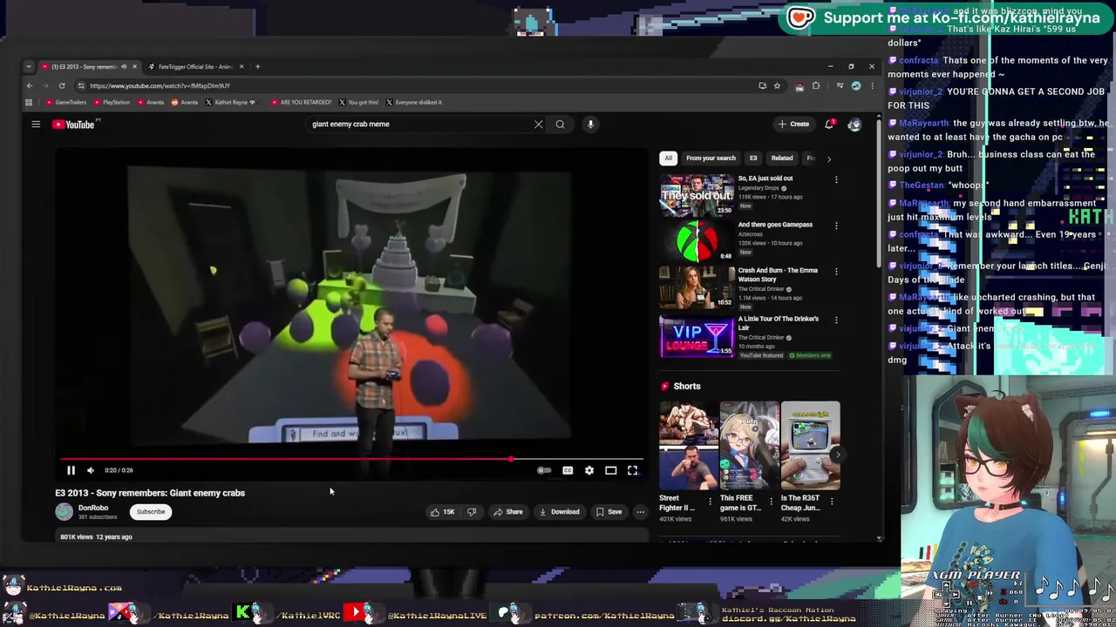
Task: Reload the page
Action: (x=62, y=86)
